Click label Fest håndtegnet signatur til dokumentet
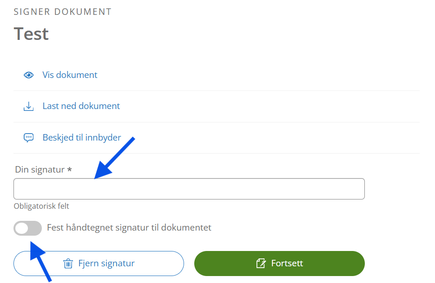This screenshot has width=435, height=283. 129,228
